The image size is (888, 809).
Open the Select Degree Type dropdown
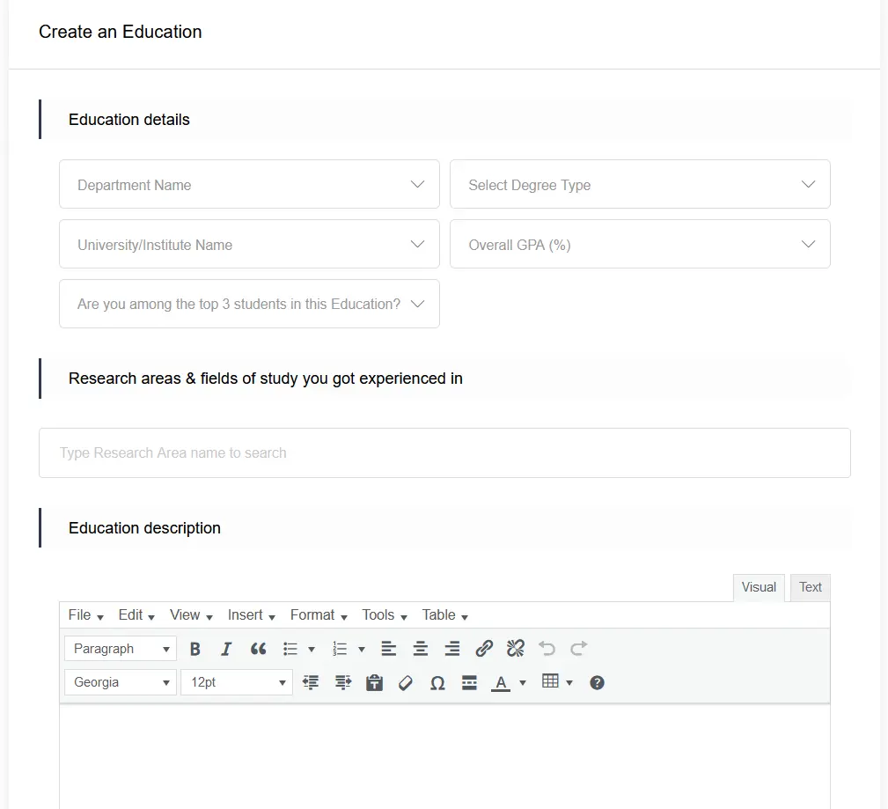pyautogui.click(x=640, y=184)
